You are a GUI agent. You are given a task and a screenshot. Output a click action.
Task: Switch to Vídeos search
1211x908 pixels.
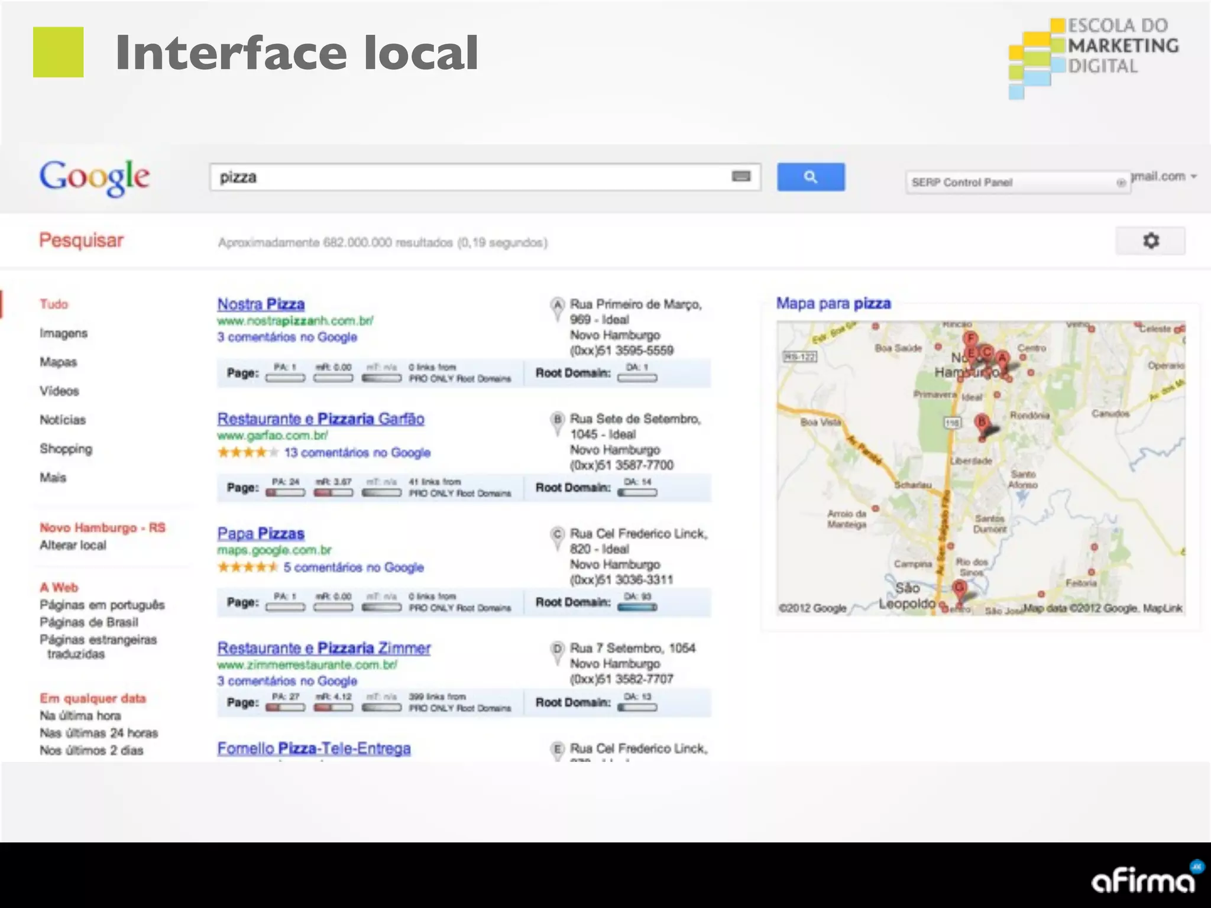[59, 391]
